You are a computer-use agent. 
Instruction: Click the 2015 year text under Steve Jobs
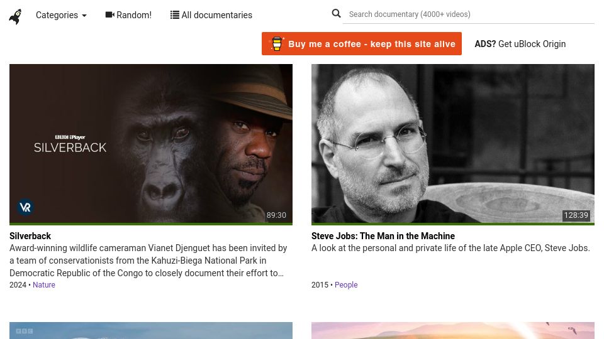(x=320, y=285)
